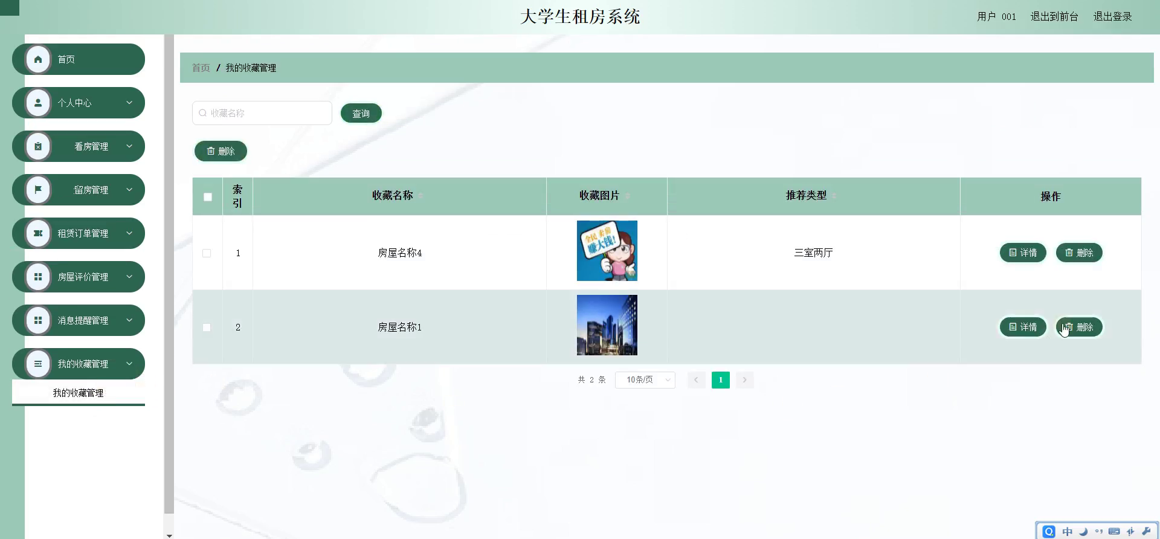Click the 房屋名称4 name cell
Image resolution: width=1160 pixels, height=539 pixels.
point(399,253)
